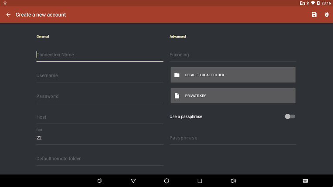This screenshot has width=333, height=187.
Task: Open recent apps with the square button
Action: (x=200, y=181)
